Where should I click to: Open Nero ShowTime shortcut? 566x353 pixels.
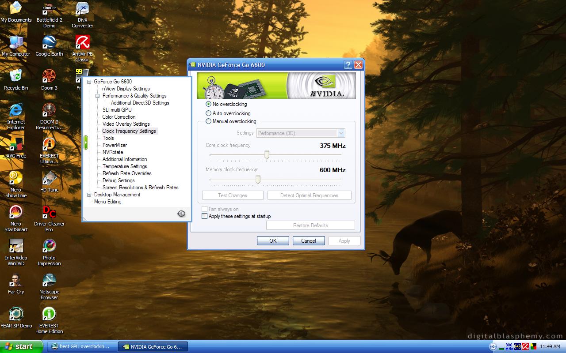click(16, 184)
